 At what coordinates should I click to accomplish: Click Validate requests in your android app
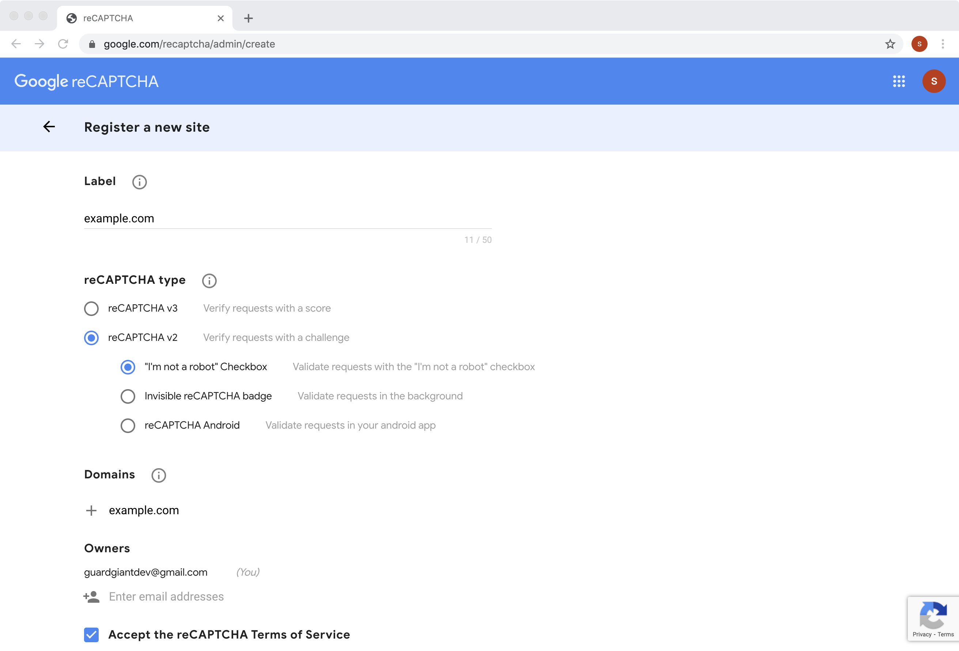pos(350,425)
